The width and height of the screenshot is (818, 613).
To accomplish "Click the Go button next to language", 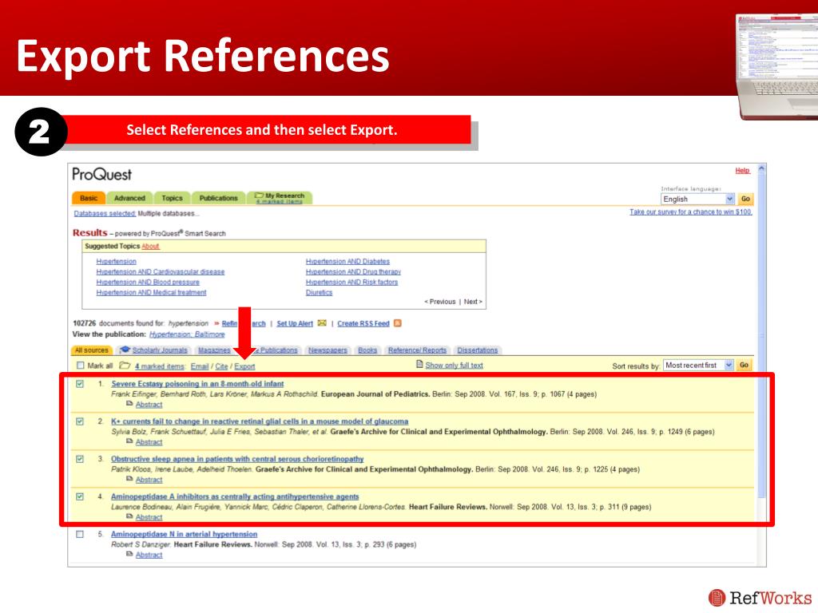I will [745, 199].
